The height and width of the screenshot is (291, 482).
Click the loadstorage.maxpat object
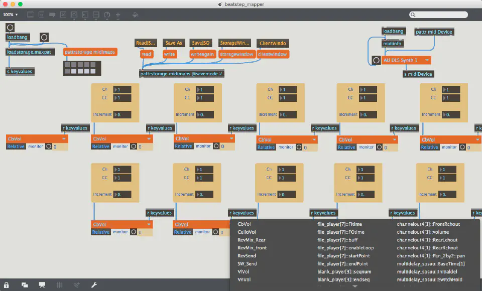click(x=30, y=52)
